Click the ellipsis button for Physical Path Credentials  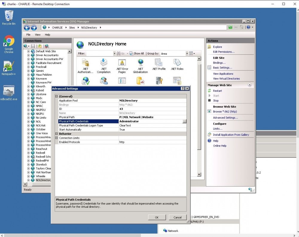(x=184, y=121)
